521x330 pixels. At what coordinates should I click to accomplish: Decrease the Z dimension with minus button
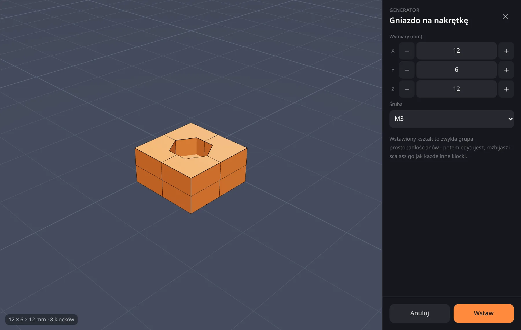click(x=407, y=89)
